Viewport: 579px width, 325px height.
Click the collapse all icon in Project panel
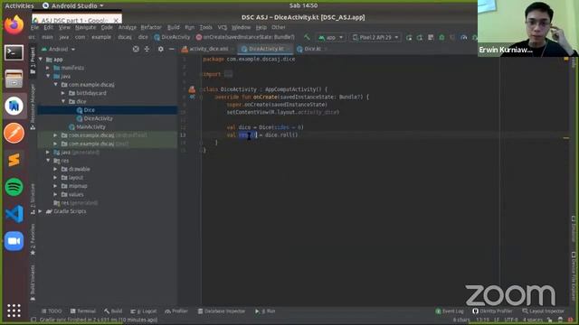point(147,49)
